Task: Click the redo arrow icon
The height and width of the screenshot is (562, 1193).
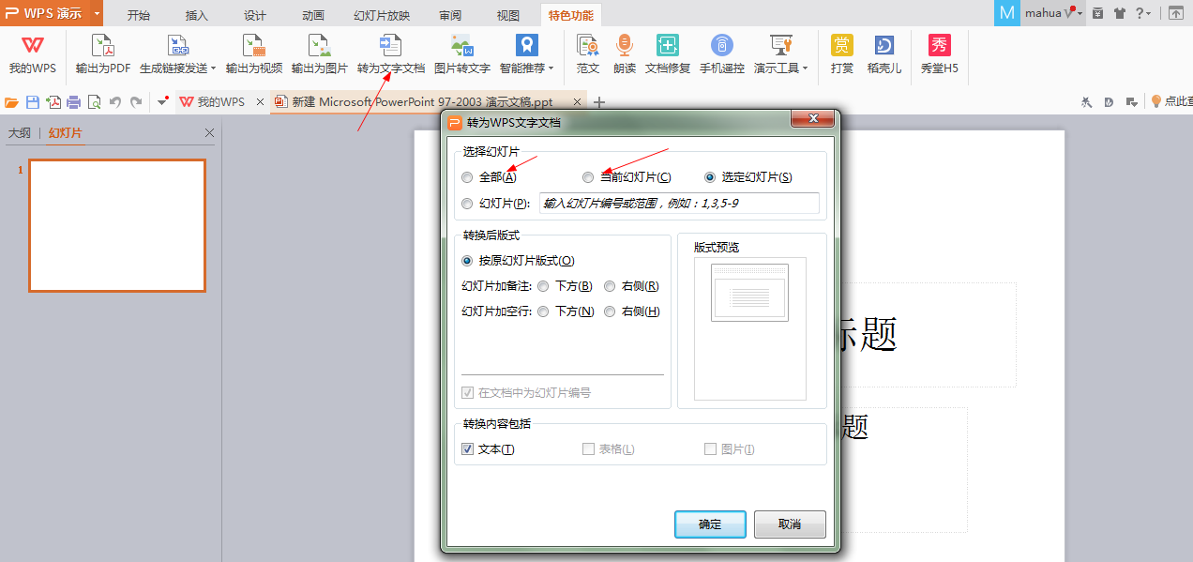Action: [x=136, y=101]
